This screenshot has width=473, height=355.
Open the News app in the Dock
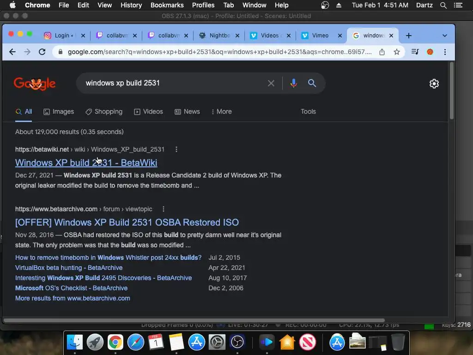coord(307,343)
